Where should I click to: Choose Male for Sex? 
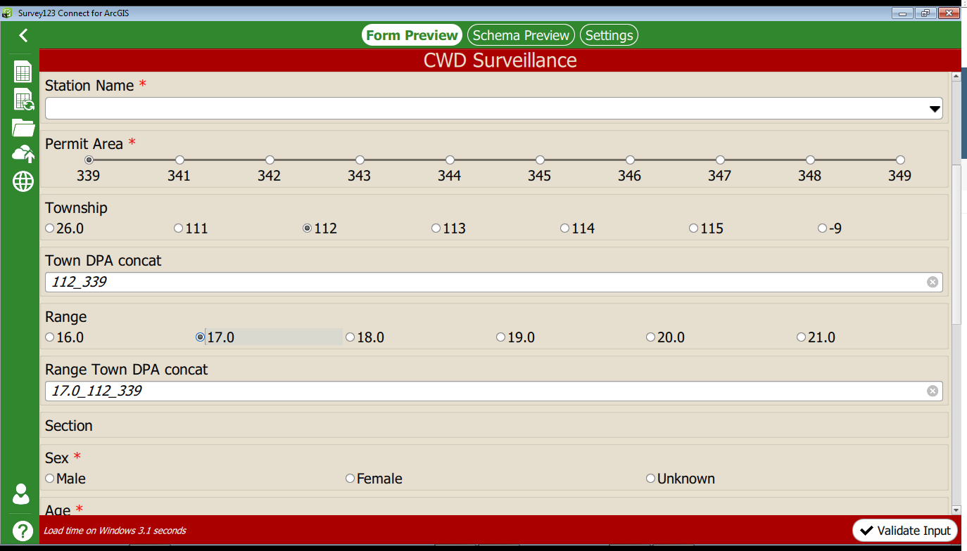tap(49, 479)
